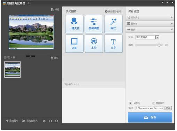Open the 水印 watermark tool
The image size is (177, 131).
(94, 44)
